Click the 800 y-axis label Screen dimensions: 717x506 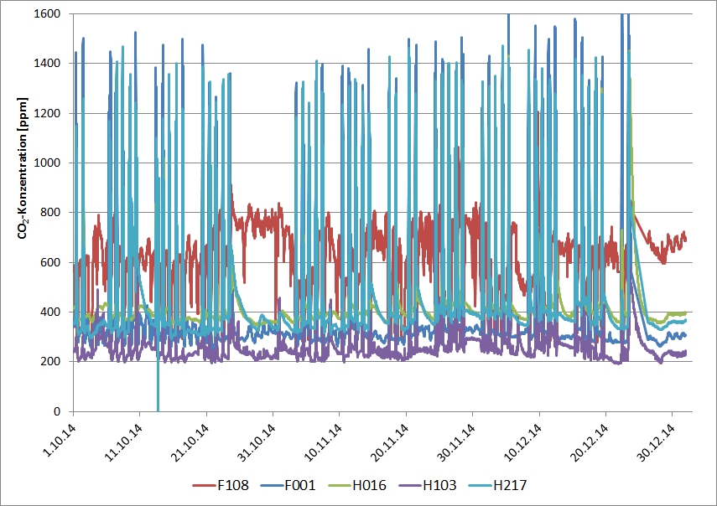click(50, 212)
